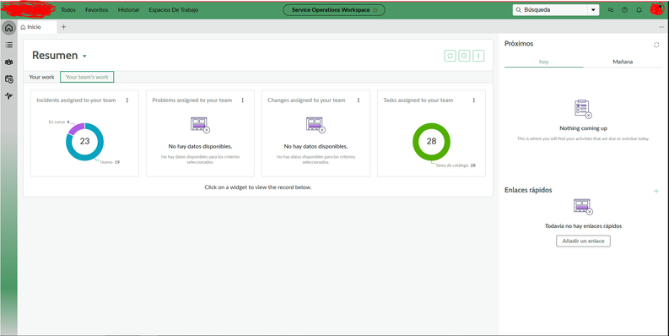This screenshot has width=669, height=336.
Task: Open options for Problems assigned widget
Action: [x=243, y=100]
